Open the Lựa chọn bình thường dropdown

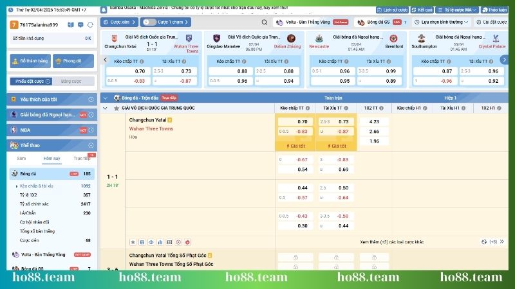pos(445,22)
